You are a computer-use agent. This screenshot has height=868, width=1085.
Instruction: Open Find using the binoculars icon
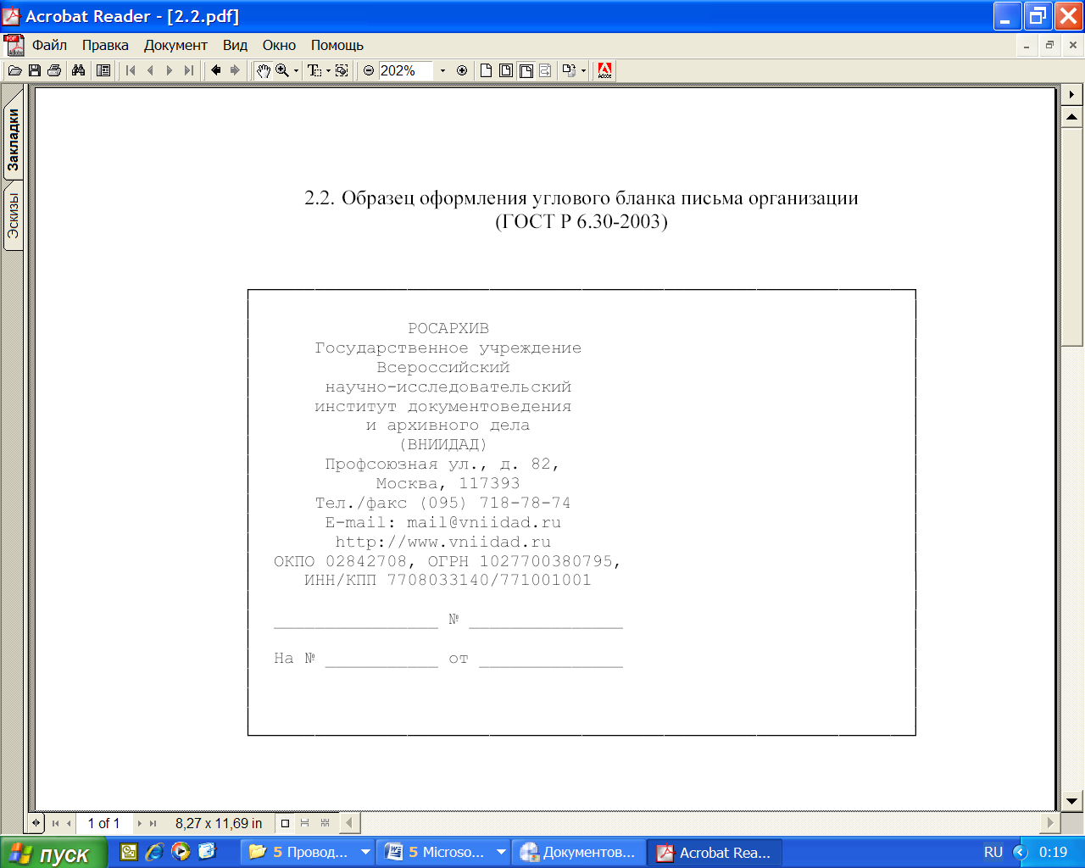(x=79, y=70)
